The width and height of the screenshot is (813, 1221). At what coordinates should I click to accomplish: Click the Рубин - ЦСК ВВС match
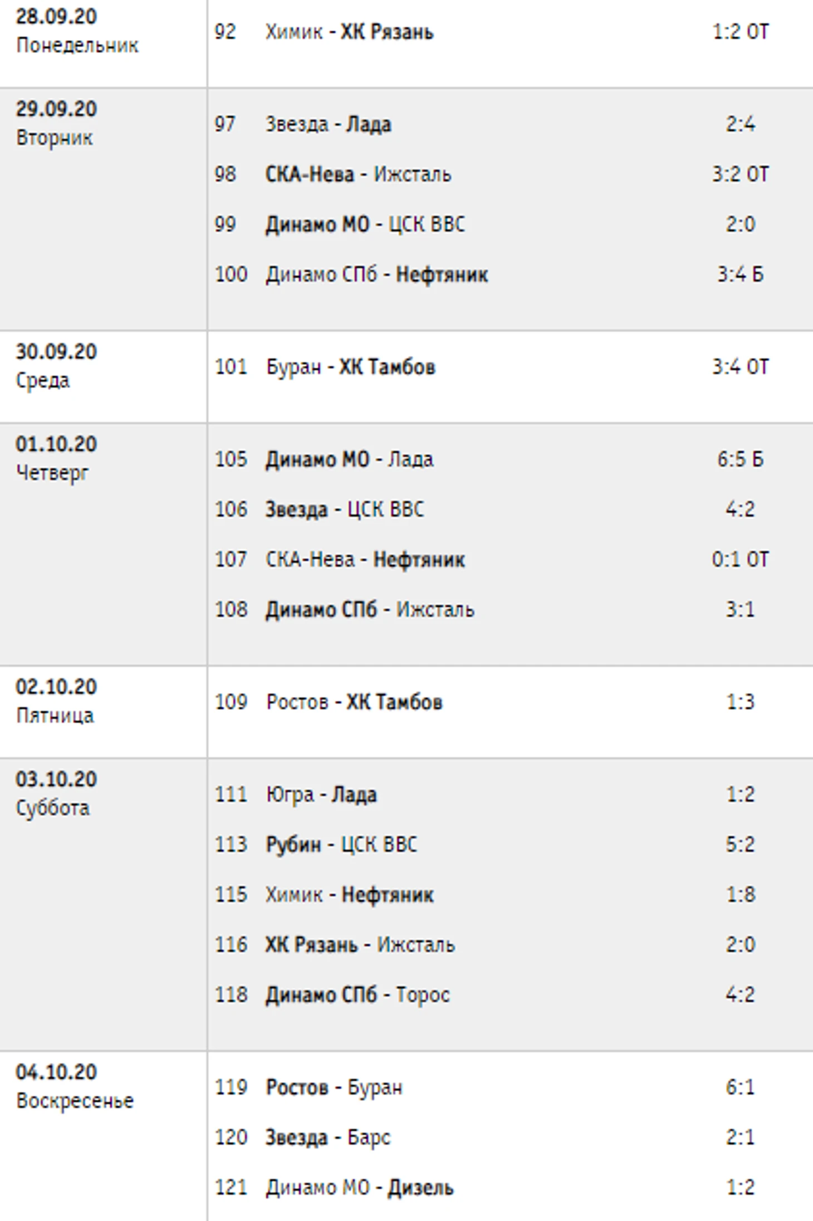point(341,845)
